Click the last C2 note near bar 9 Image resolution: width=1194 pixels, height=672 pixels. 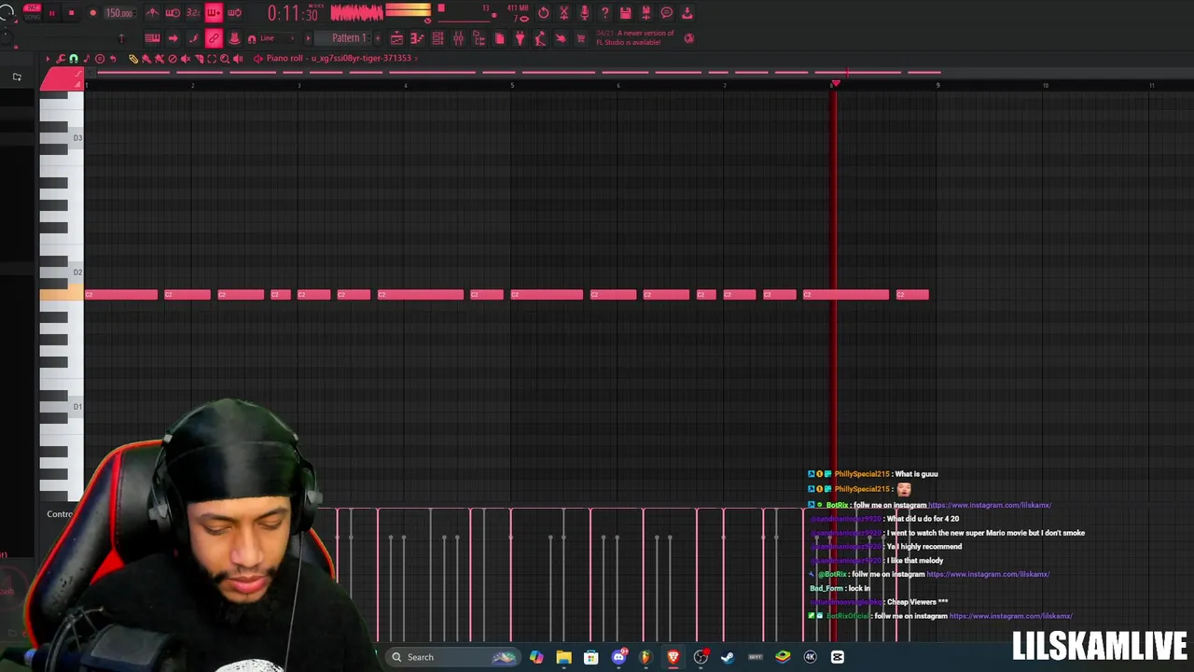912,295
